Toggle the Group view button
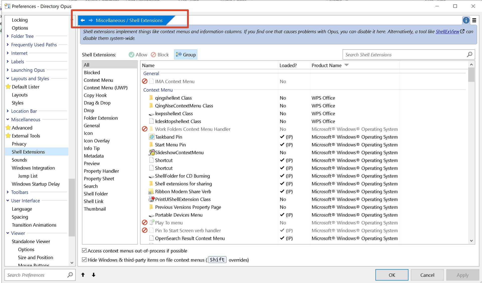Viewport: 482px width, 283px height. click(186, 55)
